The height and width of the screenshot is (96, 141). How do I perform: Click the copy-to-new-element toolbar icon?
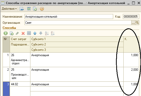35,9
